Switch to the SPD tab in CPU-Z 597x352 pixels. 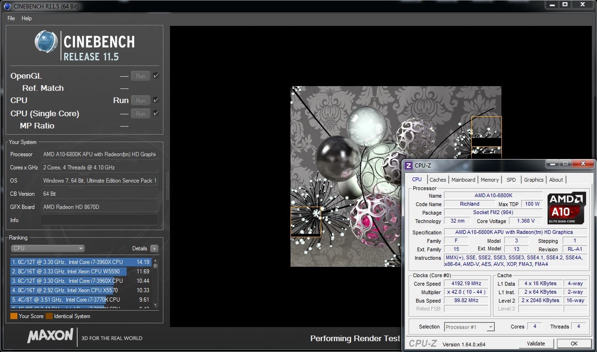pyautogui.click(x=511, y=180)
